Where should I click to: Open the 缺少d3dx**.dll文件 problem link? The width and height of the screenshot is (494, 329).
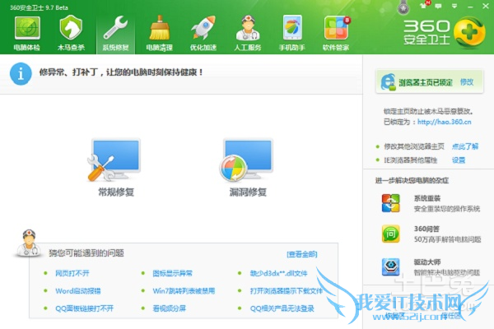[x=278, y=273]
